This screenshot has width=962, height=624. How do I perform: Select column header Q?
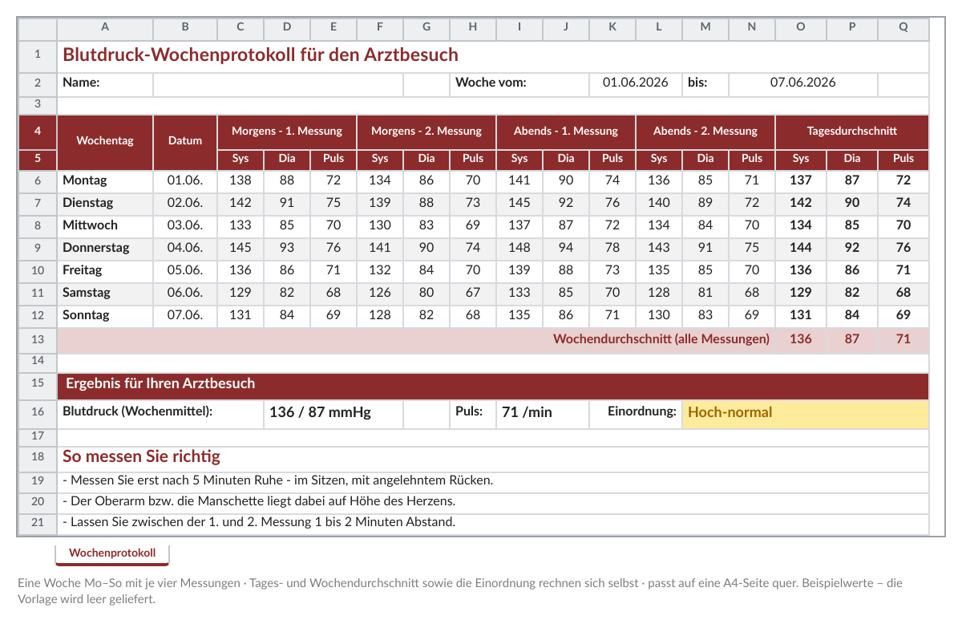click(x=903, y=27)
